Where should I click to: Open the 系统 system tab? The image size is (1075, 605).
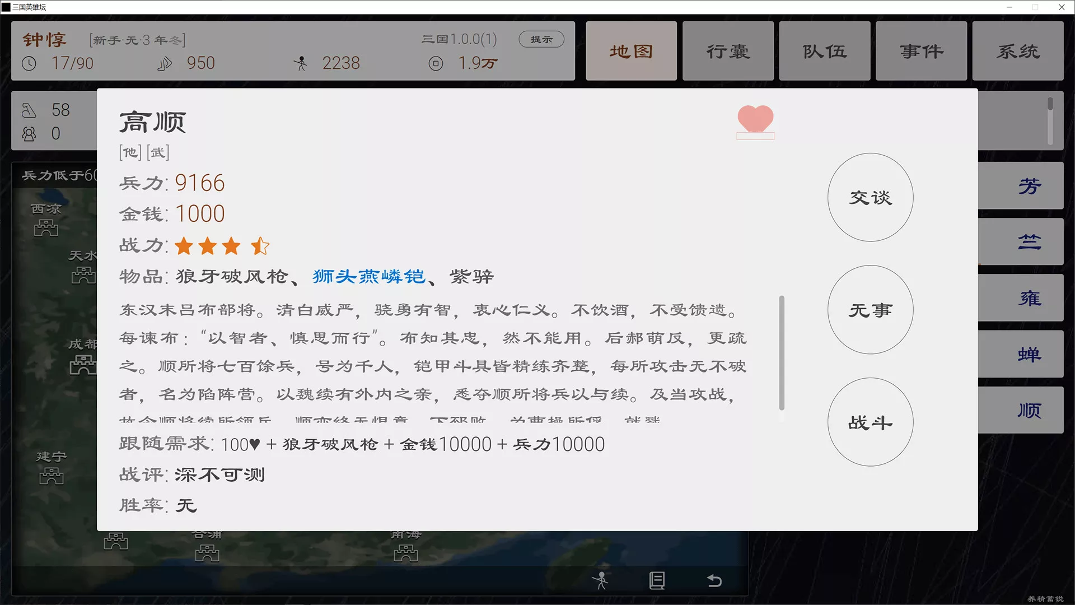pos(1018,51)
